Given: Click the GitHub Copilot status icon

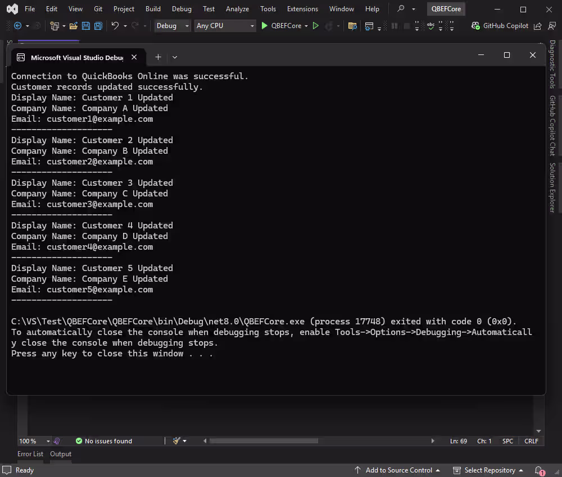Looking at the screenshot, I should coord(475,26).
